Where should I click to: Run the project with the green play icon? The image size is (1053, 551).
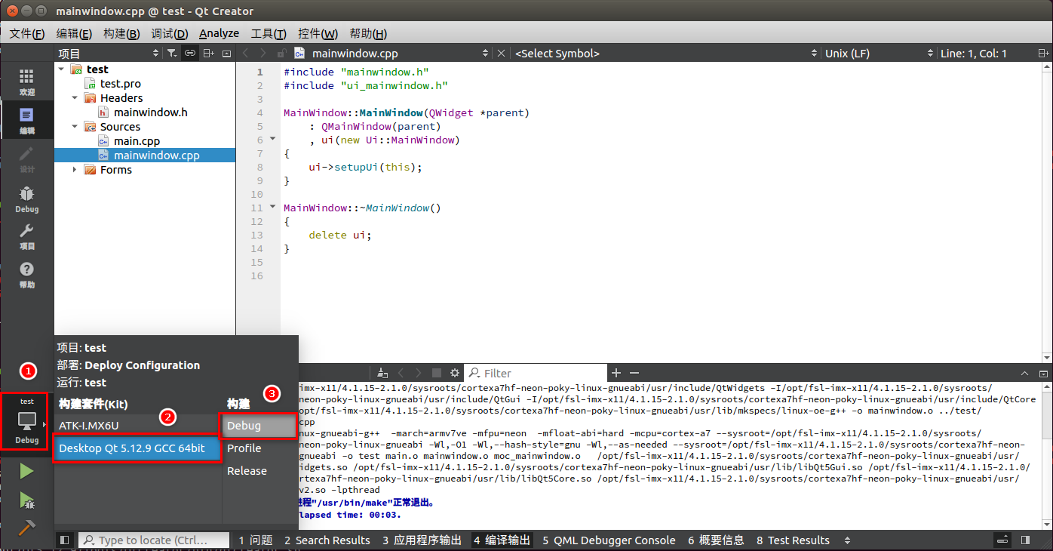26,470
